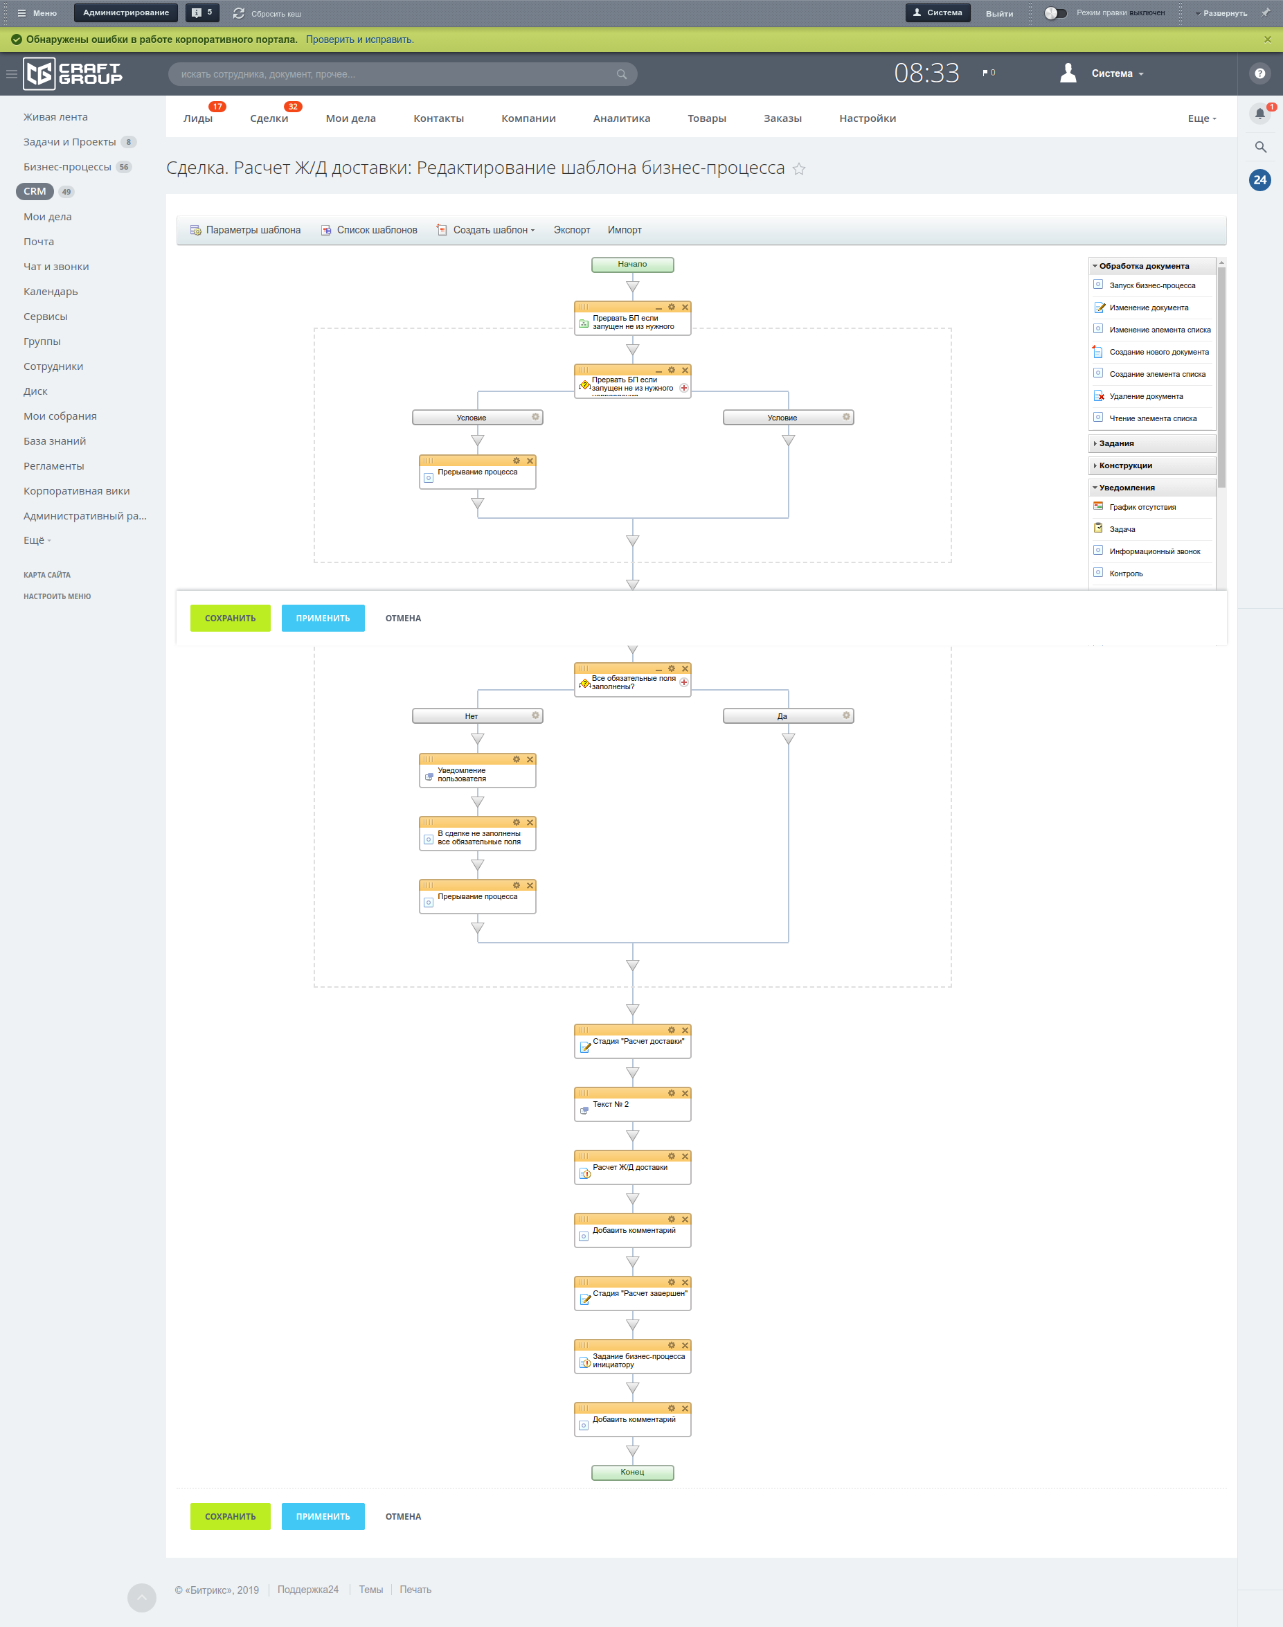The image size is (1283, 1627).
Task: Click the green 'Сохранить' button at bottom
Action: [230, 1517]
